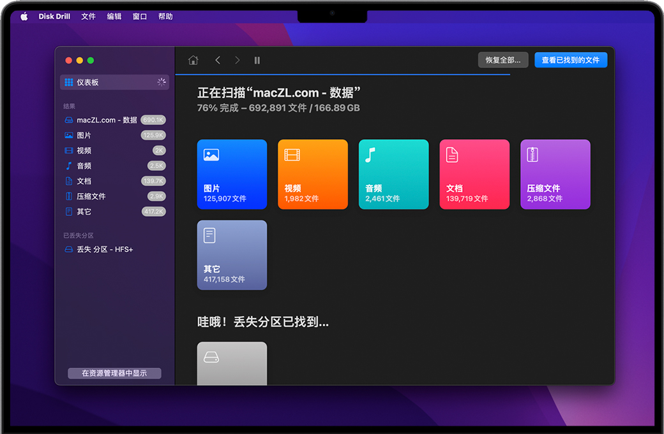Click the 查看已找到的文件 button
The image size is (664, 434).
point(570,60)
